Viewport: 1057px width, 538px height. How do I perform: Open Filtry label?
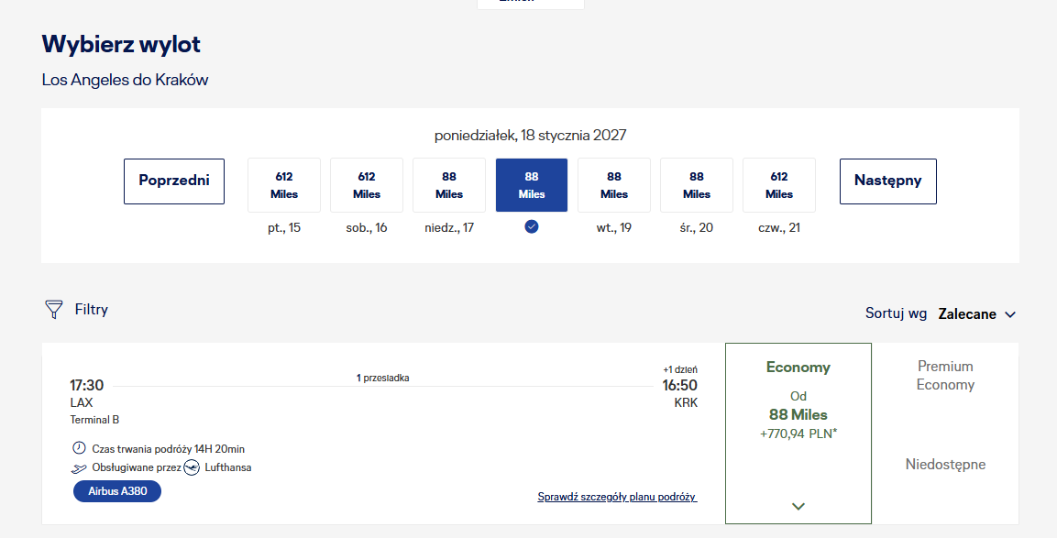point(91,310)
